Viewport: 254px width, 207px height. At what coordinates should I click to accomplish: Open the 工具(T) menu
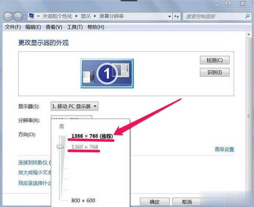[75, 27]
